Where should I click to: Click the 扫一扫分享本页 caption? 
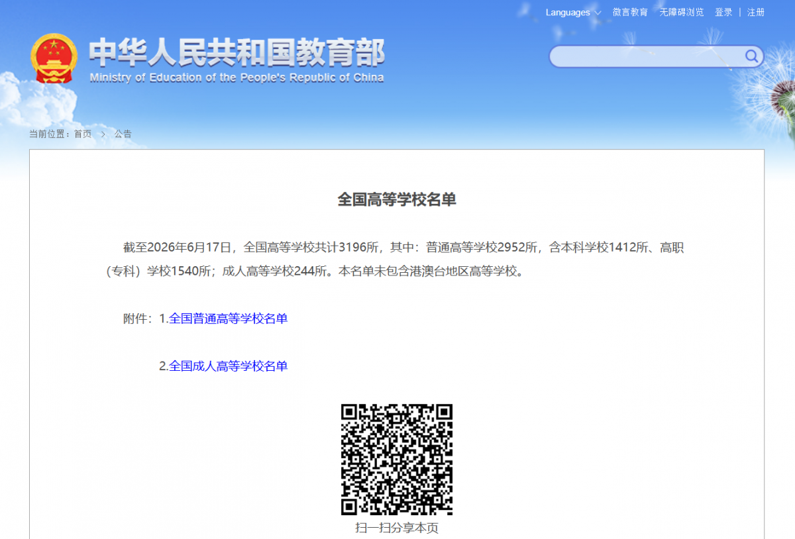[x=397, y=528]
